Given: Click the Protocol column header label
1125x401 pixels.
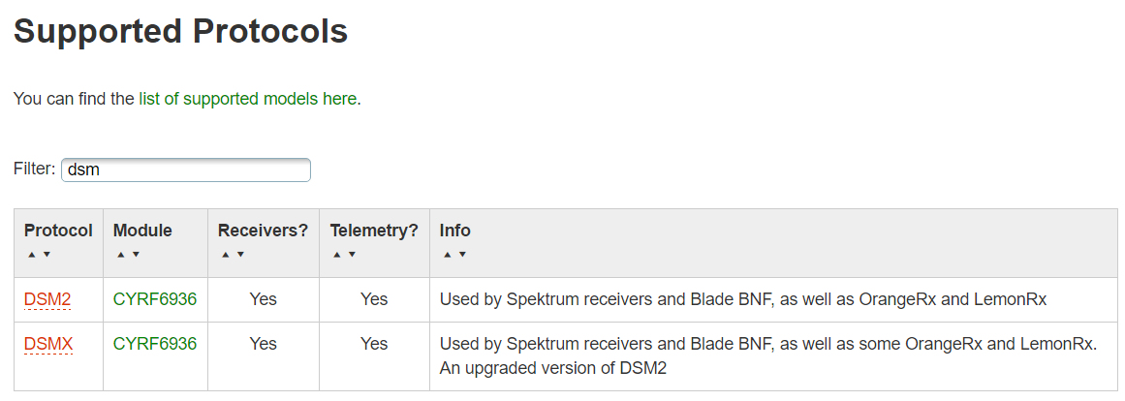Looking at the screenshot, I should coord(58,231).
